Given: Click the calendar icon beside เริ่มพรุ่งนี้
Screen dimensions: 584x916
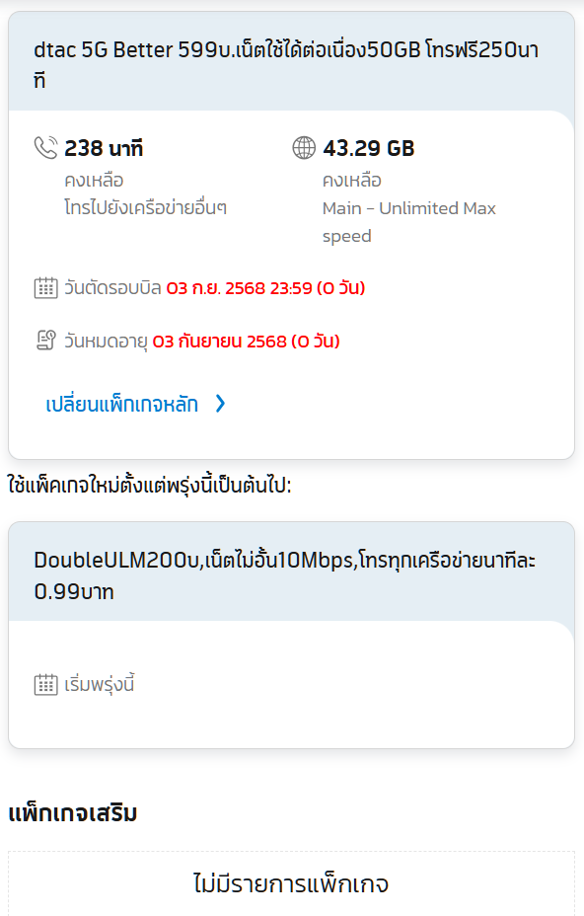Looking at the screenshot, I should [45, 684].
